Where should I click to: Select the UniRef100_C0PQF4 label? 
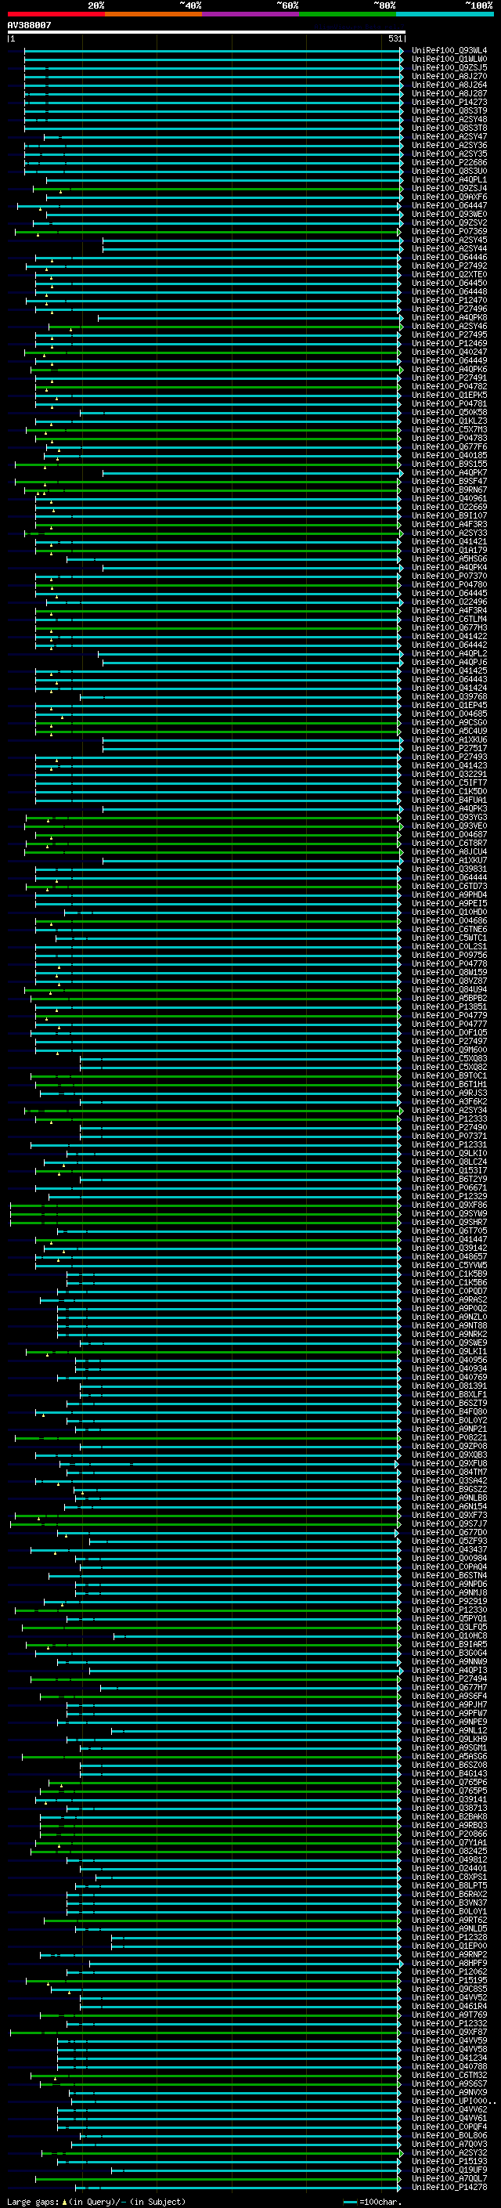pos(449,2127)
